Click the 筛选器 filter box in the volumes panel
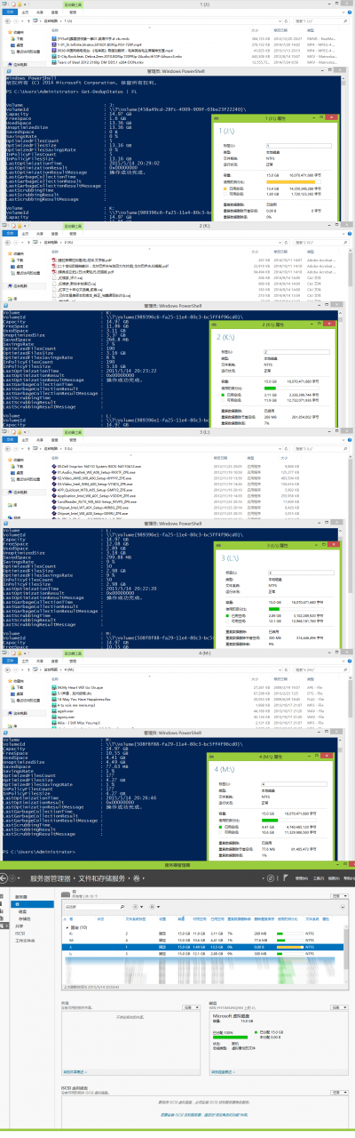Viewport: 355px width, 1138px height. coord(94,907)
